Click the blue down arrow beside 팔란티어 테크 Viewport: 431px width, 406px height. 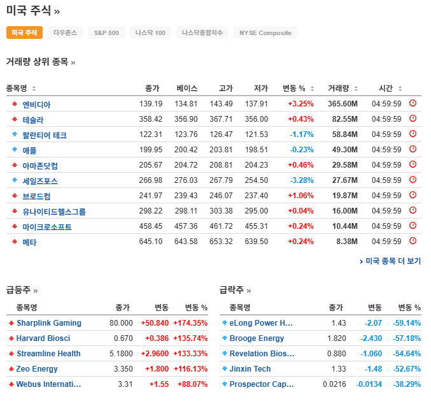tap(15, 134)
